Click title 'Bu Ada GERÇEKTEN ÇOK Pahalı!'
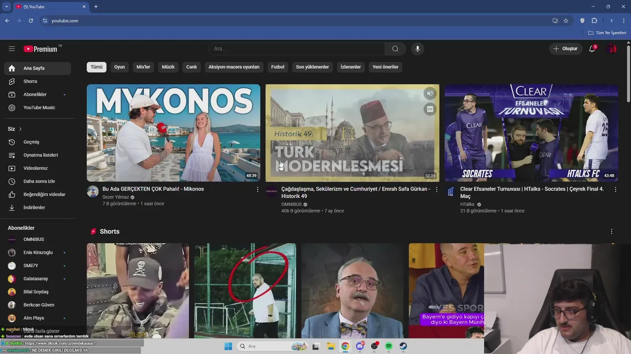Viewport: 631px width, 354px height. [153, 189]
